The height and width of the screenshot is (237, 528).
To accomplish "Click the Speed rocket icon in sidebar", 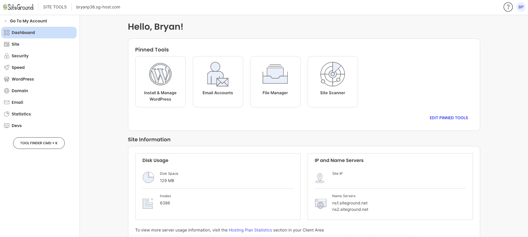I will click(7, 67).
